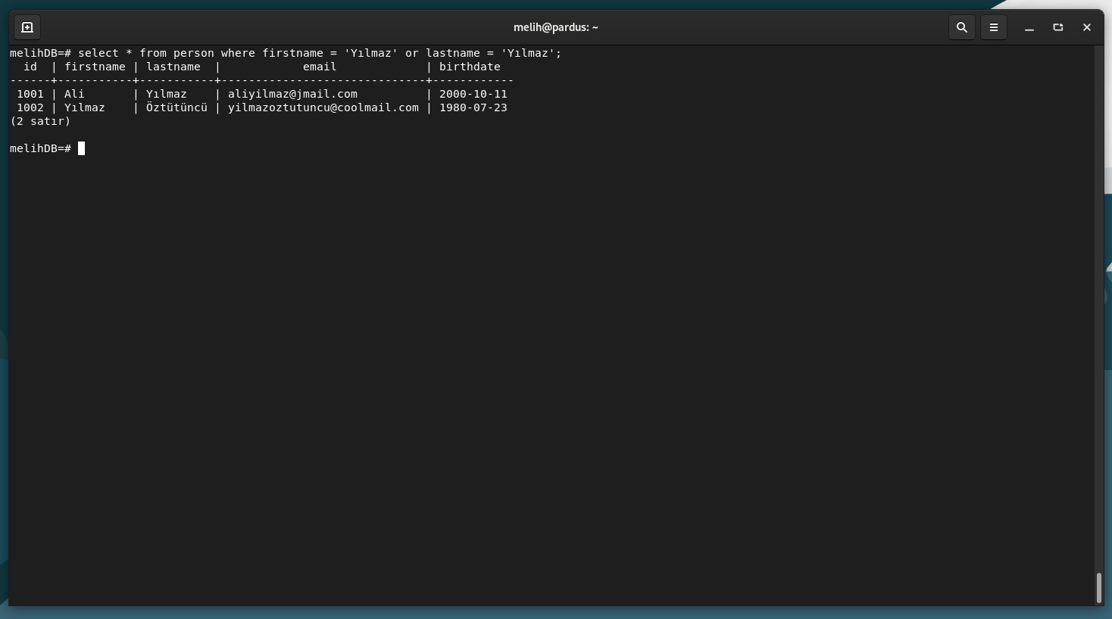
Task: Click the lastname value Öztütüncü
Action: coord(176,107)
